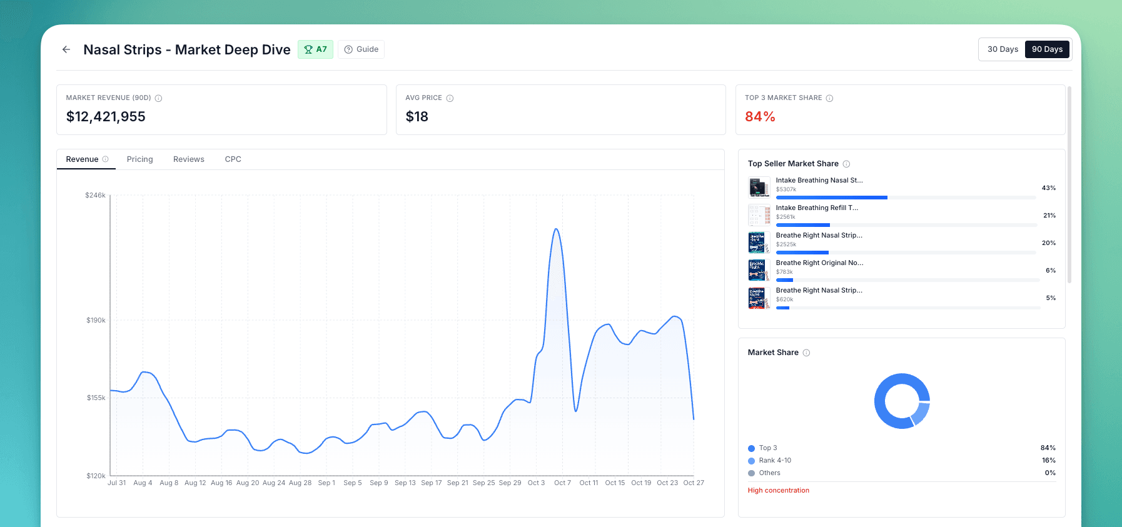Open Breathe Right Nasal Strip... 20% thumbnail
1122x527 pixels.
click(759, 242)
